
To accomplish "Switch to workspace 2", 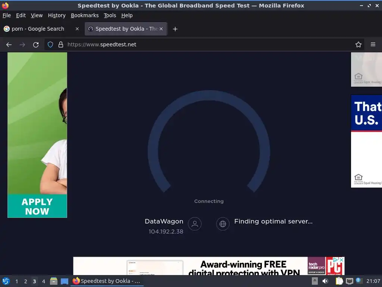I will [26, 281].
